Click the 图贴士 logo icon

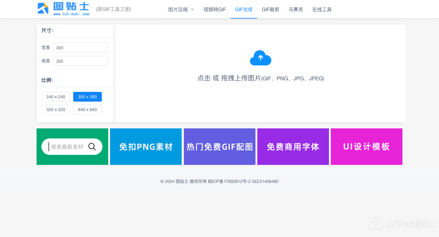(x=43, y=9)
